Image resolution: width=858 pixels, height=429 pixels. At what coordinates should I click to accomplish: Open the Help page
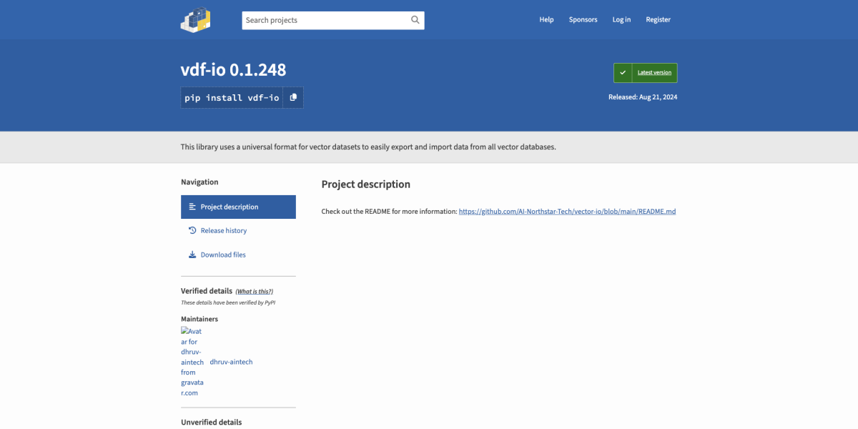[546, 20]
